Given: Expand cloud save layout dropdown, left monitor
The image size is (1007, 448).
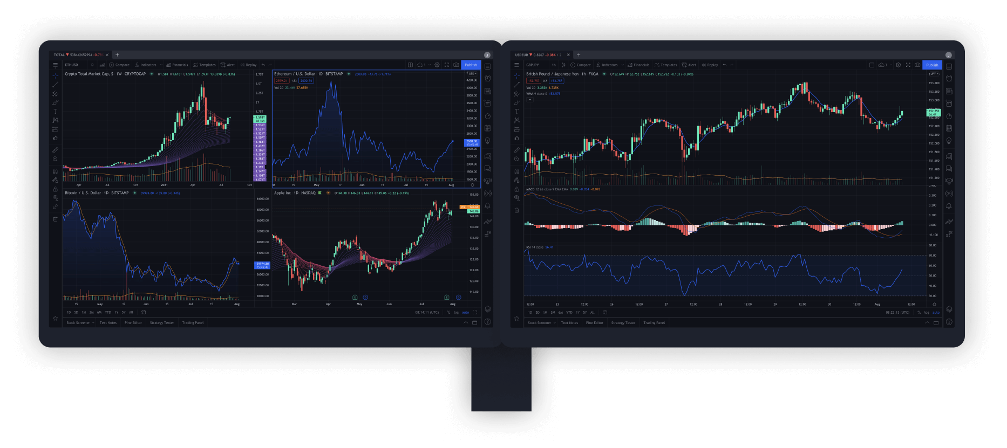Looking at the screenshot, I should coord(429,65).
